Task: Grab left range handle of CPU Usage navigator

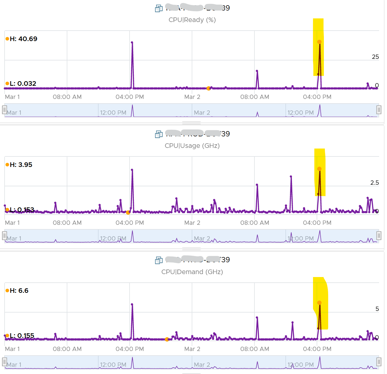Action: (5, 236)
